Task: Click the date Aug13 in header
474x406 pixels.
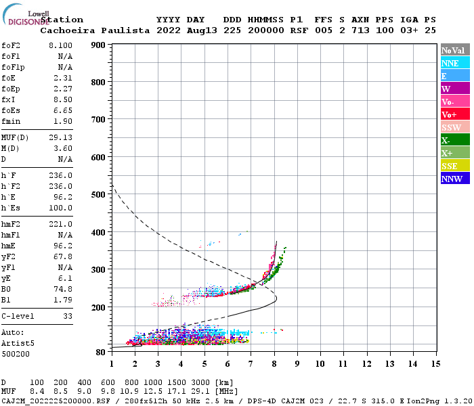Action: pos(202,30)
